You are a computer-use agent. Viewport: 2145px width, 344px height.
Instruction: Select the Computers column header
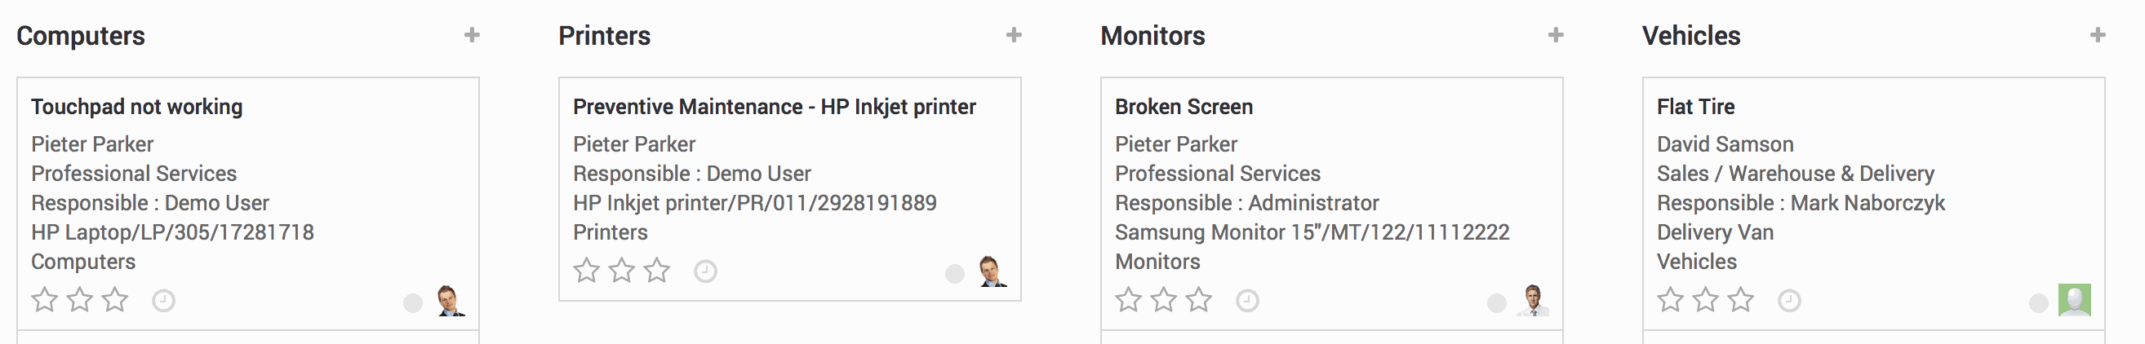[x=81, y=36]
